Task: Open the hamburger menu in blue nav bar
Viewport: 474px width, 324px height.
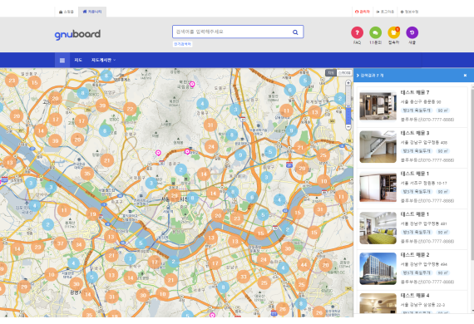Action: [62, 60]
